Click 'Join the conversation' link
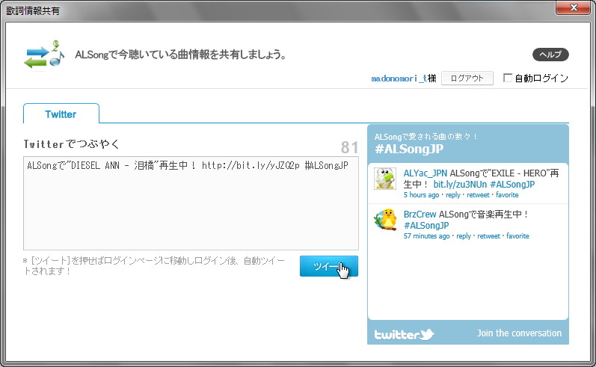 click(x=519, y=333)
